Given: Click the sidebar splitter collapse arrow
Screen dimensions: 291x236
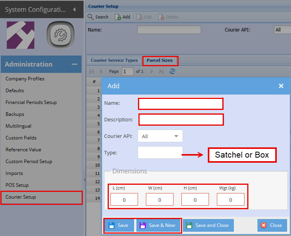Looking at the screenshot, I should click(x=84, y=180).
